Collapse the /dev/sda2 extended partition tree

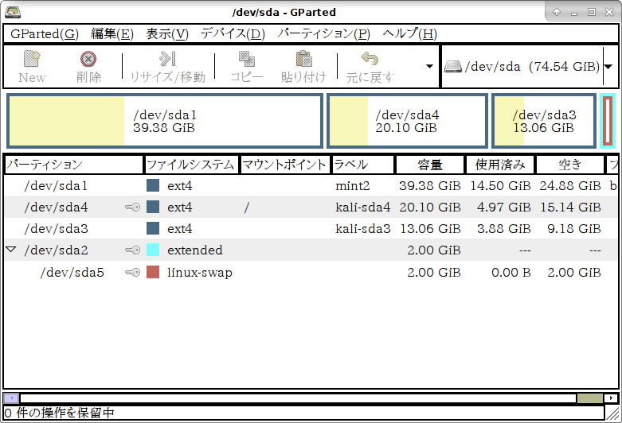click(x=11, y=250)
